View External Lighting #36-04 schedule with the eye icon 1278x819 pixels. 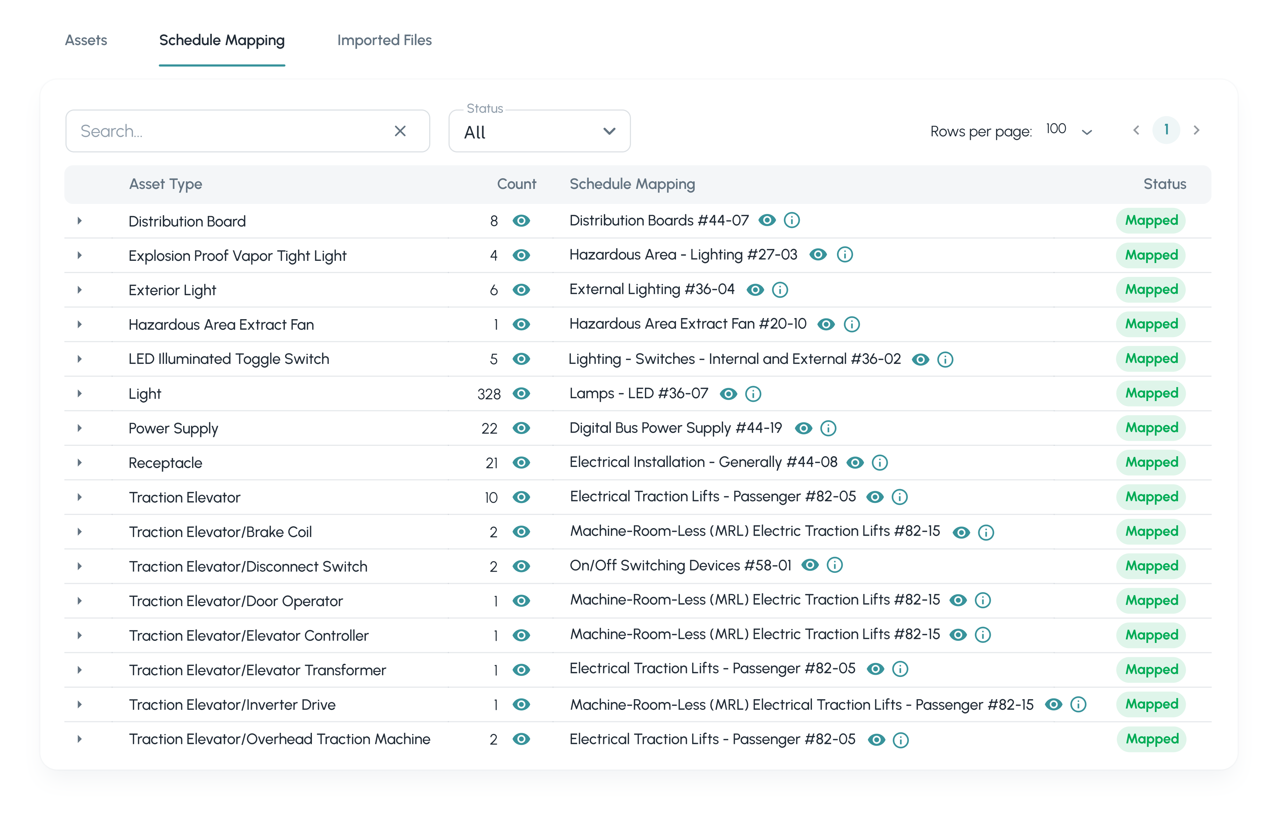755,290
